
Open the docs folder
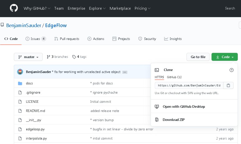(x=29, y=83)
